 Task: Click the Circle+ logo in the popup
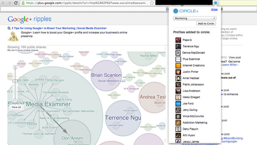pyautogui.click(x=186, y=11)
